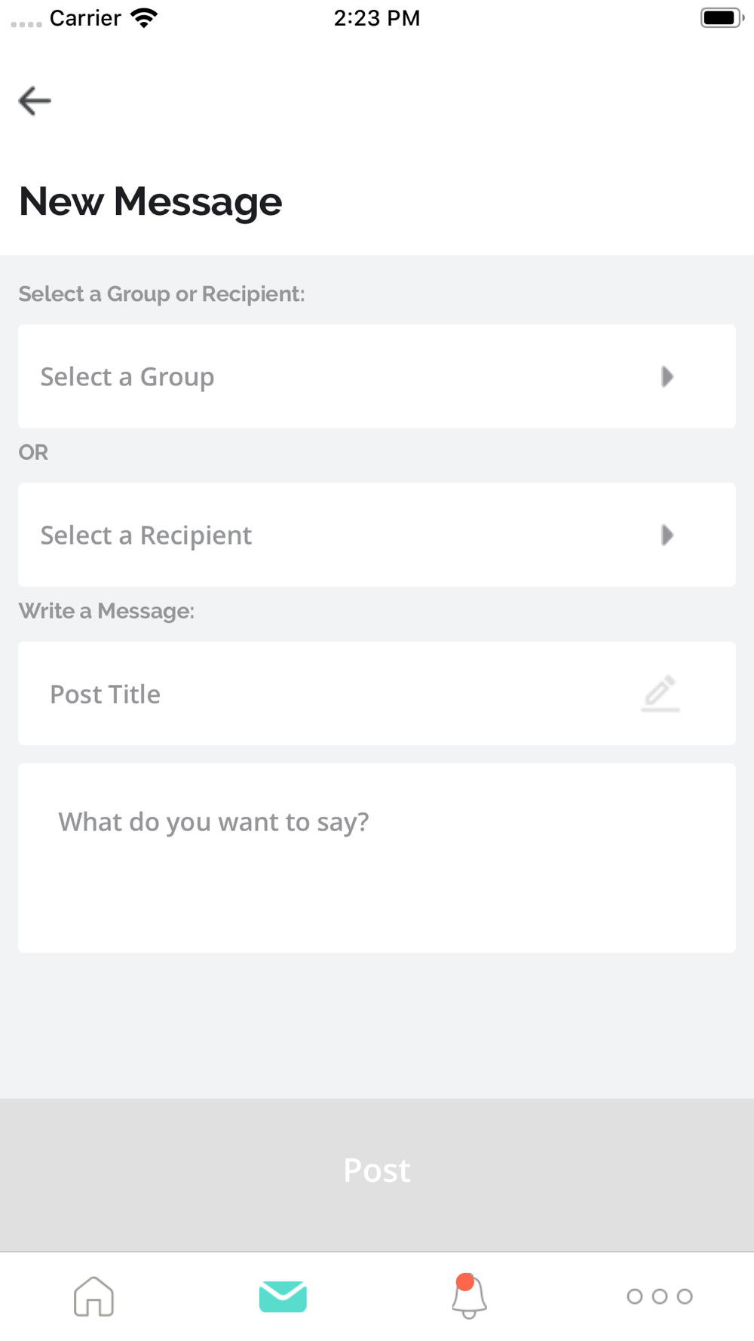The height and width of the screenshot is (1341, 754).
Task: Focus the Post Title field
Action: pyautogui.click(x=377, y=693)
